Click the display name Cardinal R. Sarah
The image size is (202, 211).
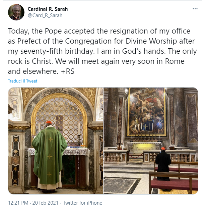tap(48, 9)
